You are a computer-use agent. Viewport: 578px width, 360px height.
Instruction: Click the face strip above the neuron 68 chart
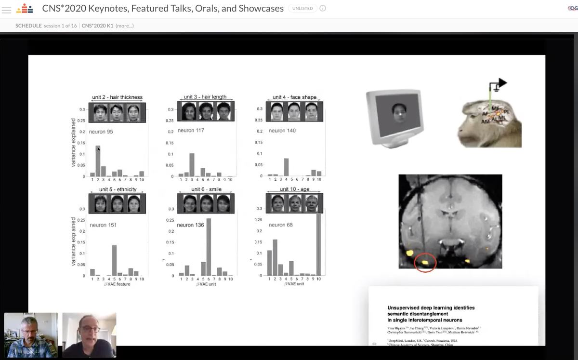(x=294, y=204)
